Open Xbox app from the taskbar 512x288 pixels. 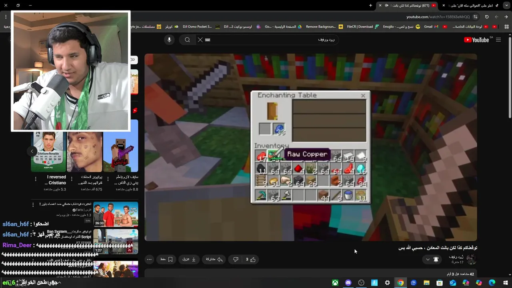pyautogui.click(x=335, y=283)
